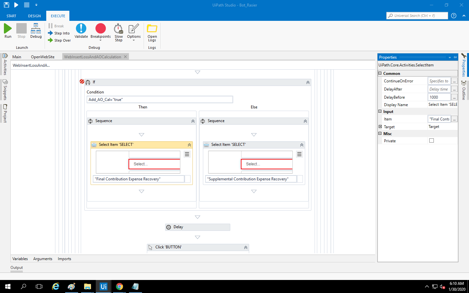Collapse the If activity
Viewport: 469px width, 293px height.
(308, 82)
